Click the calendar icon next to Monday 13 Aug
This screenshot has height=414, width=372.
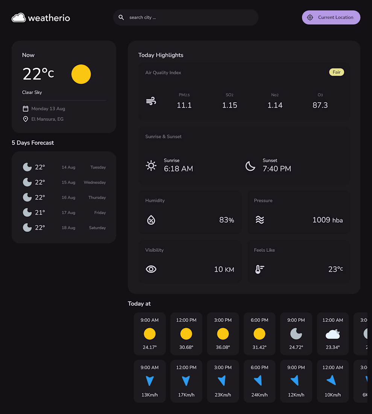pos(25,108)
